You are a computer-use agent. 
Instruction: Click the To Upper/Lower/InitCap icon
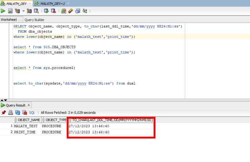click(85, 11)
